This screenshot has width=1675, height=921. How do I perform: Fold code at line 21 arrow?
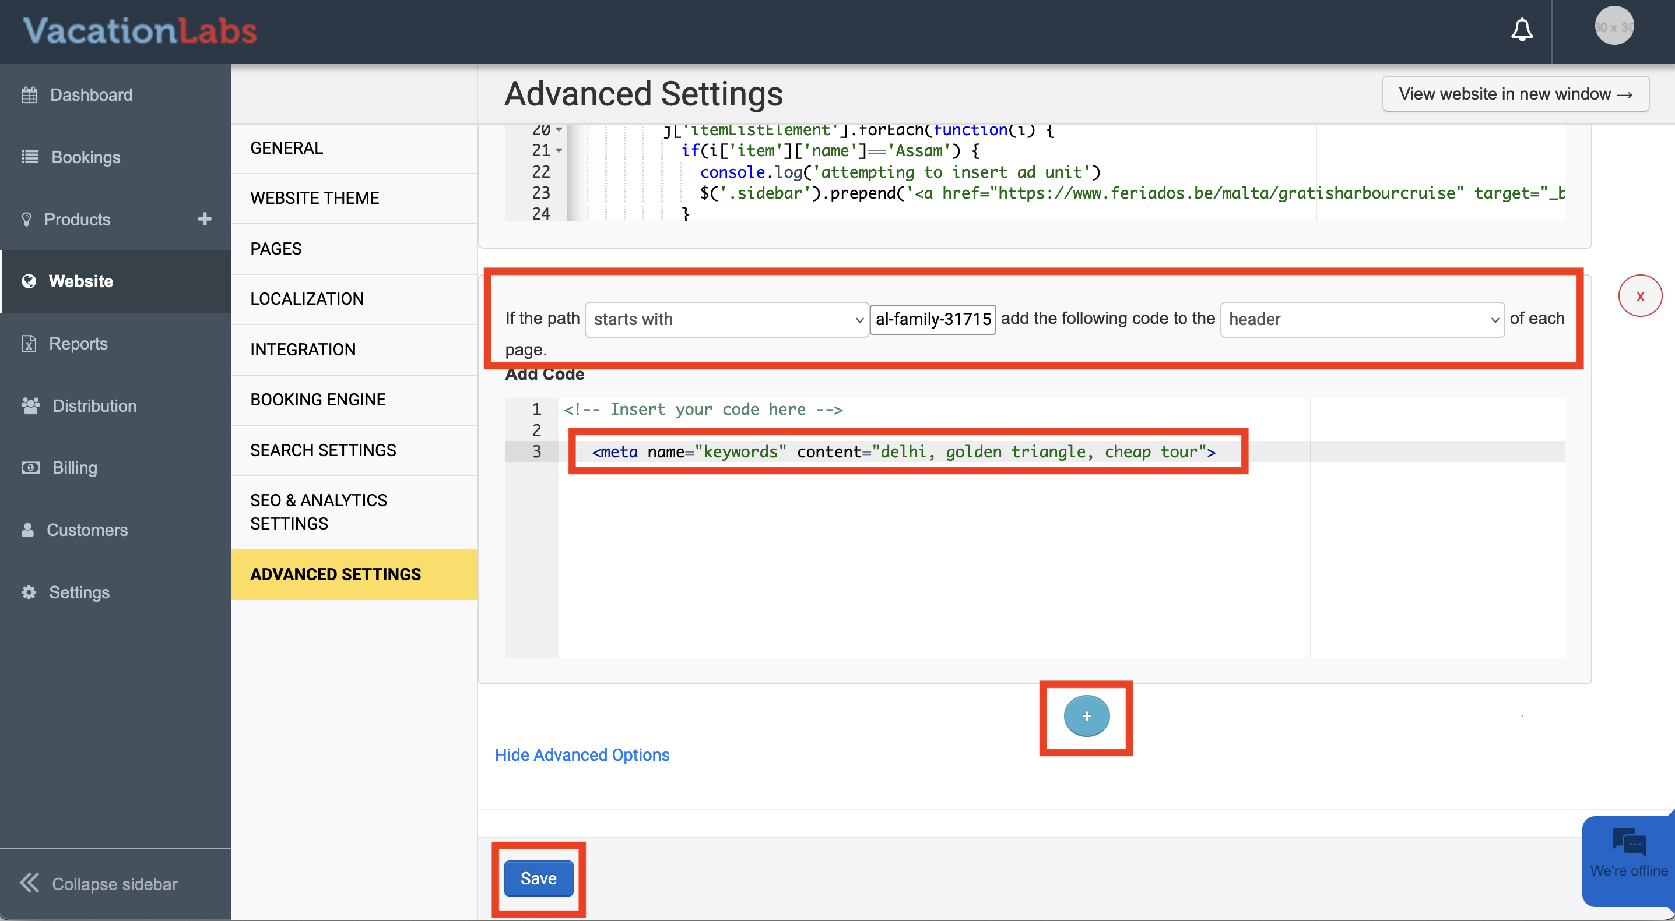point(559,151)
